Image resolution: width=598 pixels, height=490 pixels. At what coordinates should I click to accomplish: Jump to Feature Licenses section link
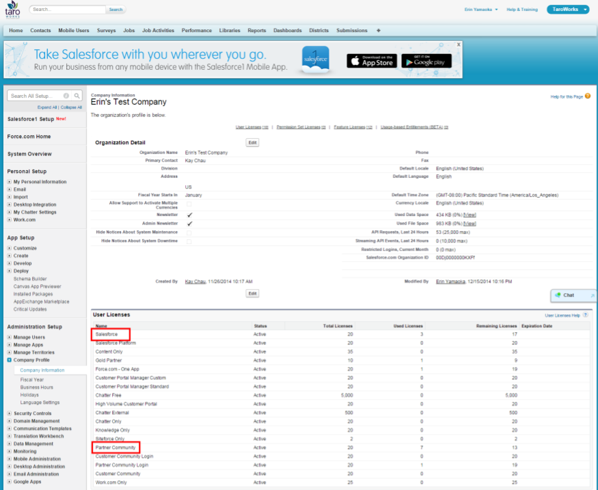353,127
